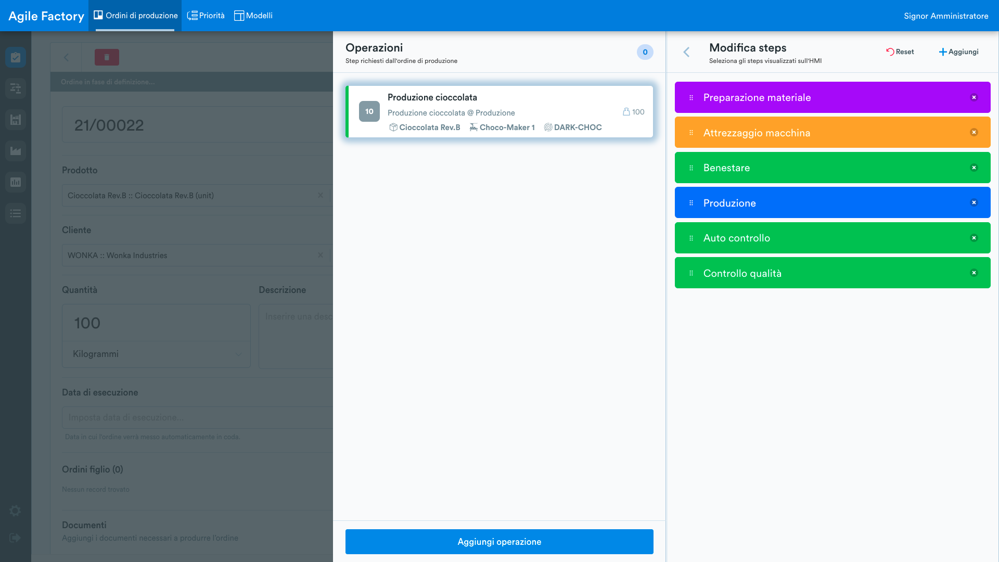Viewport: 999px width, 562px height.
Task: Clear the Prodotto selection
Action: [321, 195]
